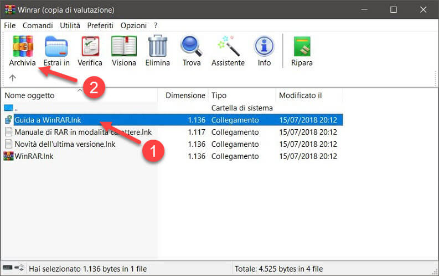Sort by Nome oggetto column header
The width and height of the screenshot is (439, 276).
(x=80, y=95)
